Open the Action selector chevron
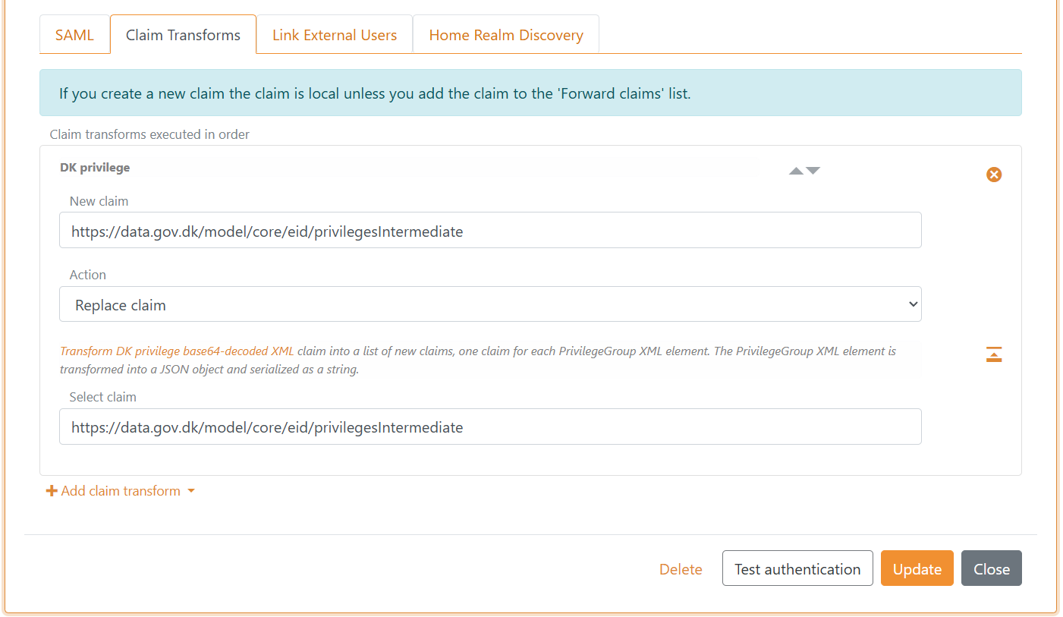Screen dimensions: 1063x617 (x=913, y=304)
